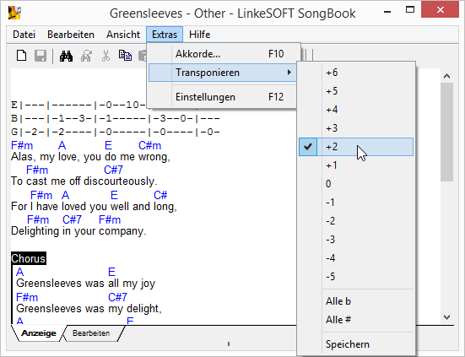Click the New document toolbar icon
This screenshot has width=465, height=357.
[21, 56]
